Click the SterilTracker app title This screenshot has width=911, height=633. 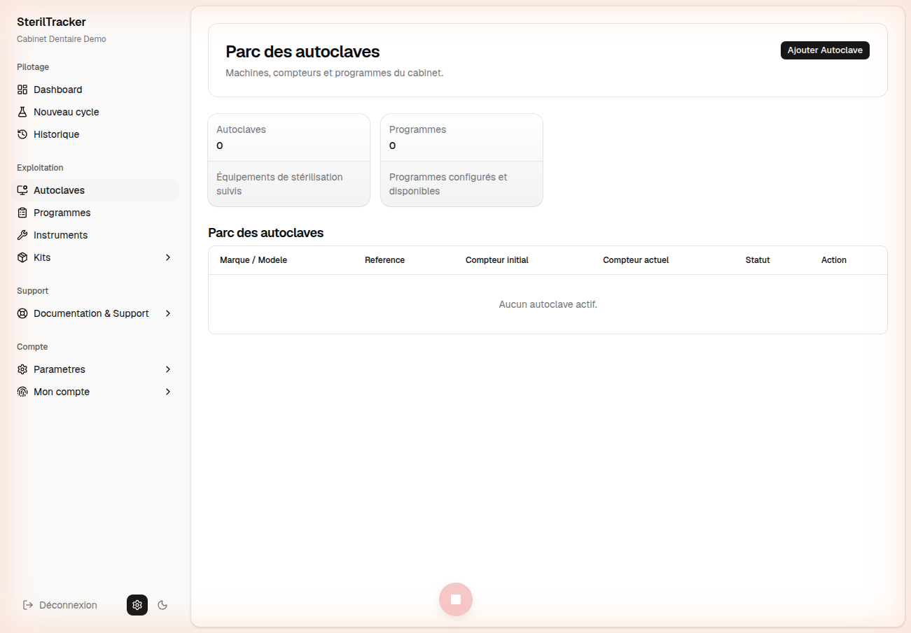(51, 22)
